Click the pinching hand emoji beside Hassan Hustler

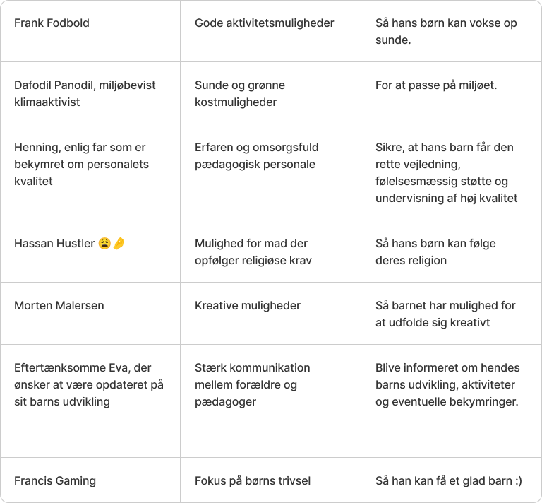click(119, 243)
